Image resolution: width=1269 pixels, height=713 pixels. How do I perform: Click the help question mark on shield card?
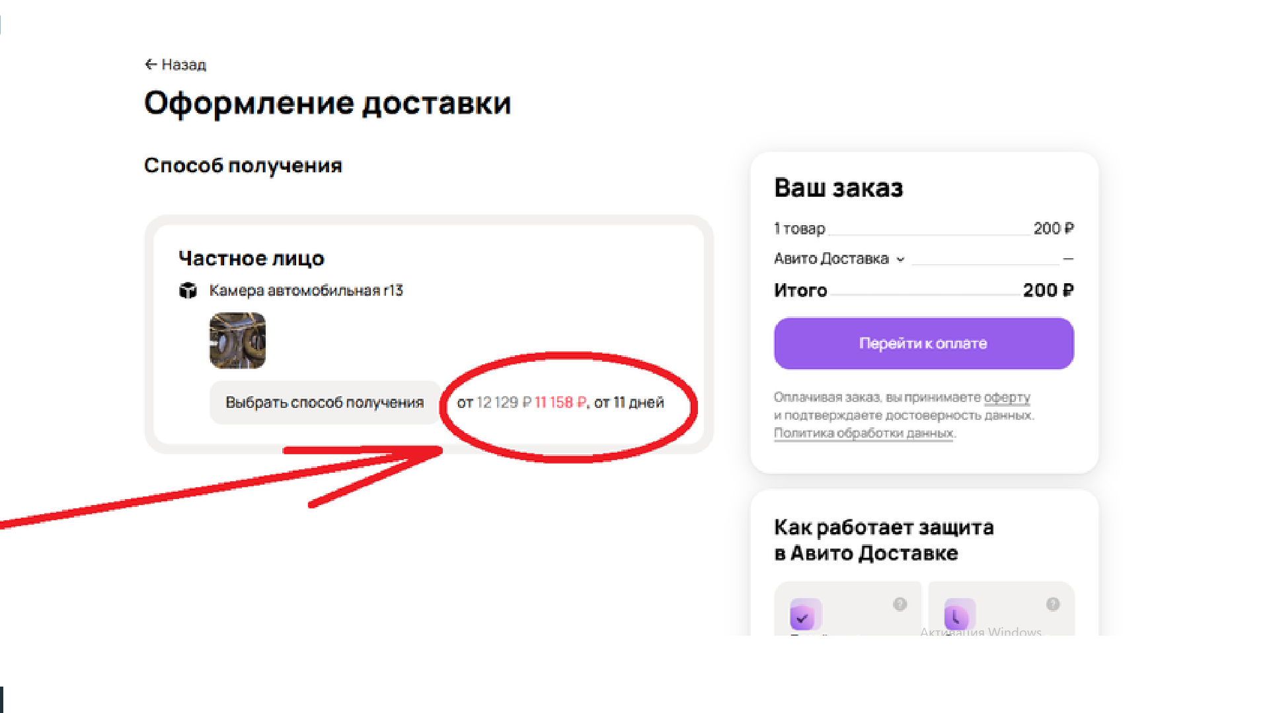[900, 604]
